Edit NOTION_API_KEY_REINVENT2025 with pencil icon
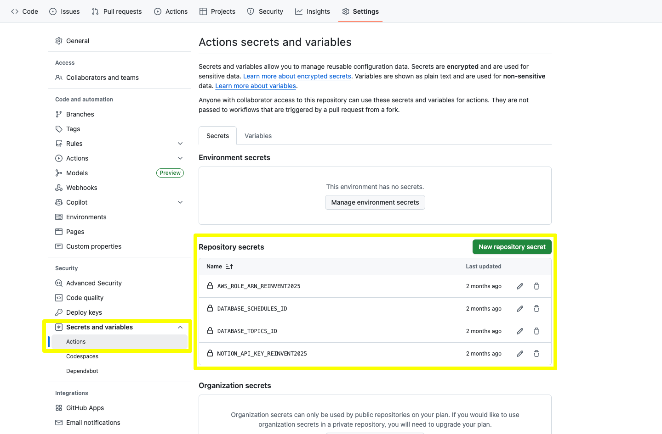Viewport: 662px width, 434px height. (520, 354)
